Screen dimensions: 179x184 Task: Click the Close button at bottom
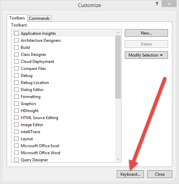[x=160, y=174]
